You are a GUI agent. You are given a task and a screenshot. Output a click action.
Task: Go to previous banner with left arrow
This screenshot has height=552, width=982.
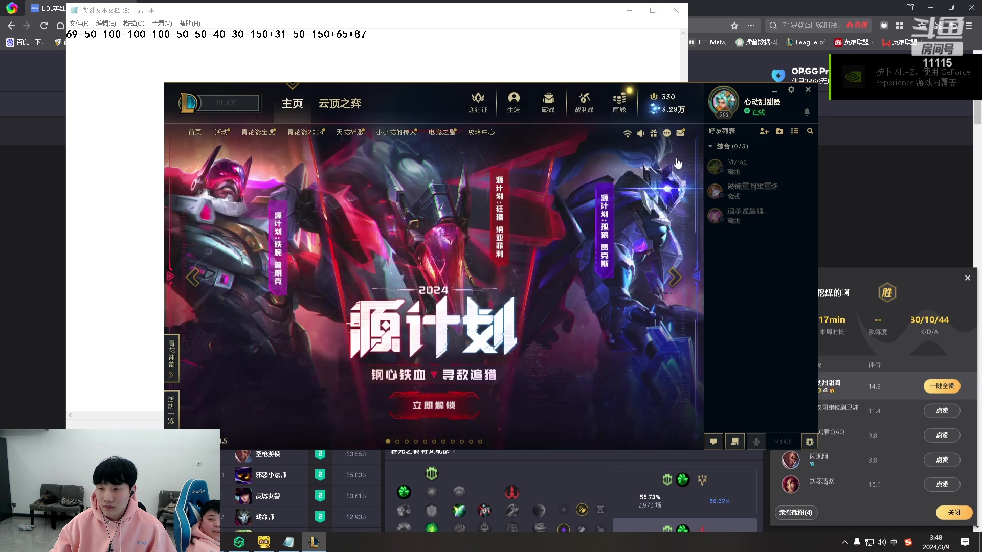click(193, 277)
